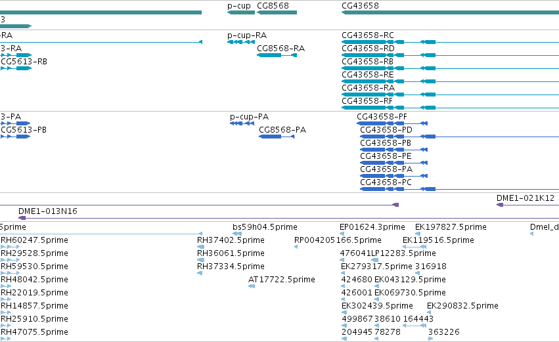Select the CG43658-RA transcript label

pyautogui.click(x=368, y=88)
